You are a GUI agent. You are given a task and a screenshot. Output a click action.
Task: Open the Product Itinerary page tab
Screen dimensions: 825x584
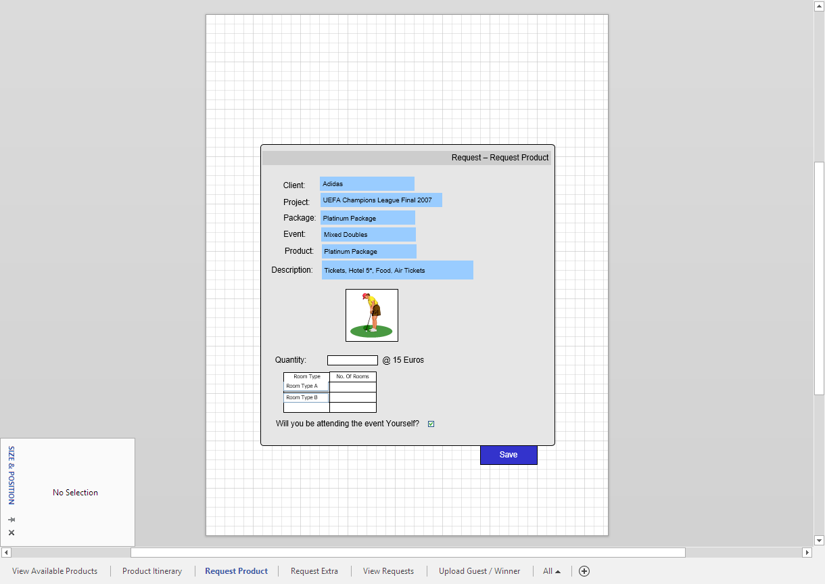tap(152, 571)
